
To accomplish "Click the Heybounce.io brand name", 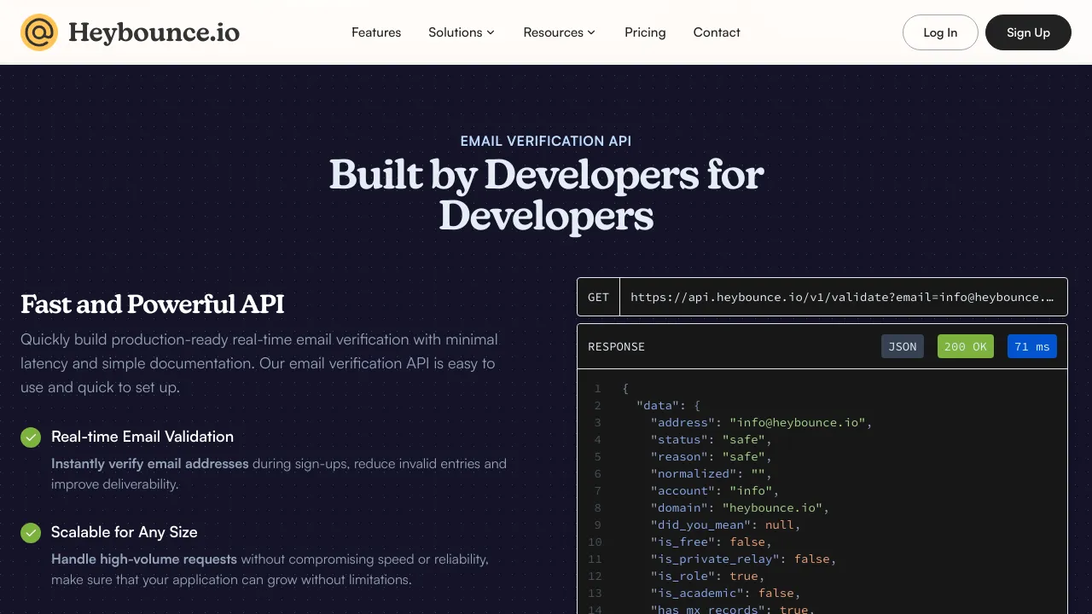I will (154, 32).
